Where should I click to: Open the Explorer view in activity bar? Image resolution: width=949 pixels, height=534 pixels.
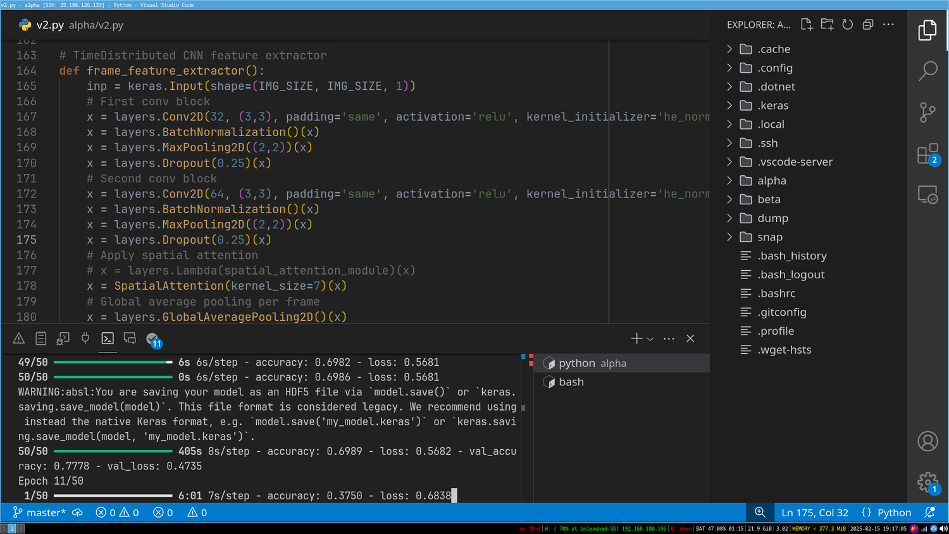[927, 30]
